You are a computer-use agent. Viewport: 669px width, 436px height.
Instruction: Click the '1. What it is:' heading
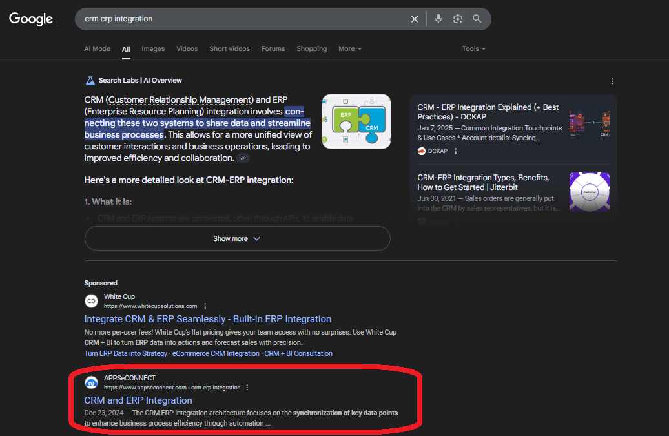pos(108,202)
